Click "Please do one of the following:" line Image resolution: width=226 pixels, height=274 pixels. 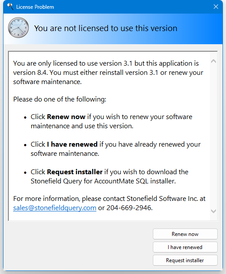tap(60, 99)
